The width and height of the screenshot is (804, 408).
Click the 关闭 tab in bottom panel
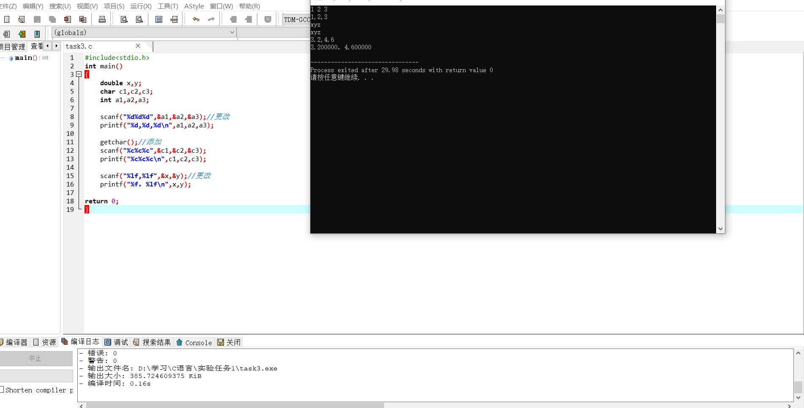click(229, 342)
